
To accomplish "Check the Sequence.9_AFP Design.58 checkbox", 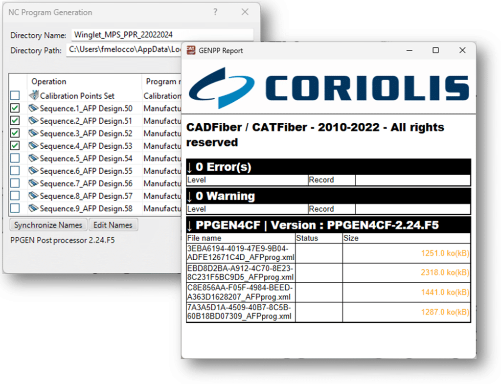I will (x=15, y=208).
